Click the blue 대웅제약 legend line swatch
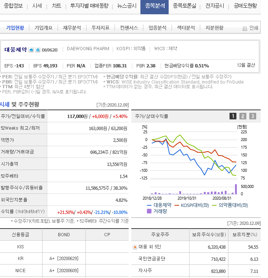 pyautogui.click(x=149, y=205)
